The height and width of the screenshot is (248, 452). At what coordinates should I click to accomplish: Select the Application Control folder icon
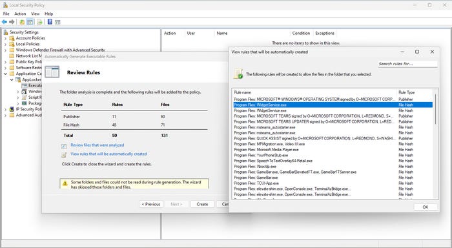point(12,74)
